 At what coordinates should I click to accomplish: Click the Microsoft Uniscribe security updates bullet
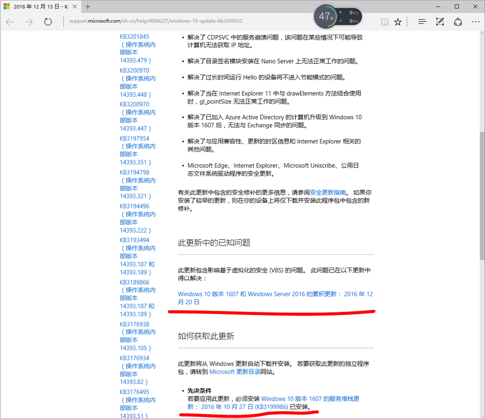(x=273, y=169)
